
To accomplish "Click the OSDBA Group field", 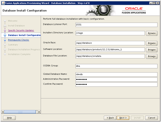I will [x=116, y=66].
